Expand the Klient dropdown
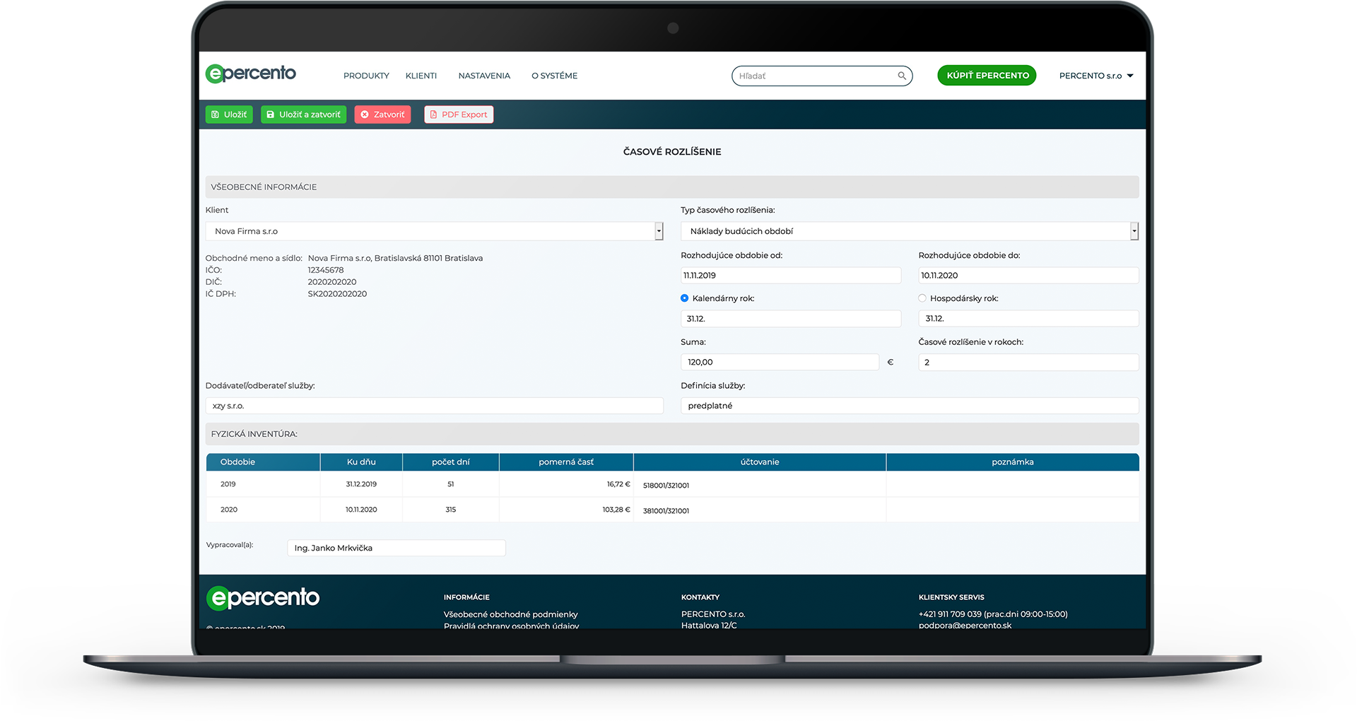The height and width of the screenshot is (721, 1357). pyautogui.click(x=659, y=231)
